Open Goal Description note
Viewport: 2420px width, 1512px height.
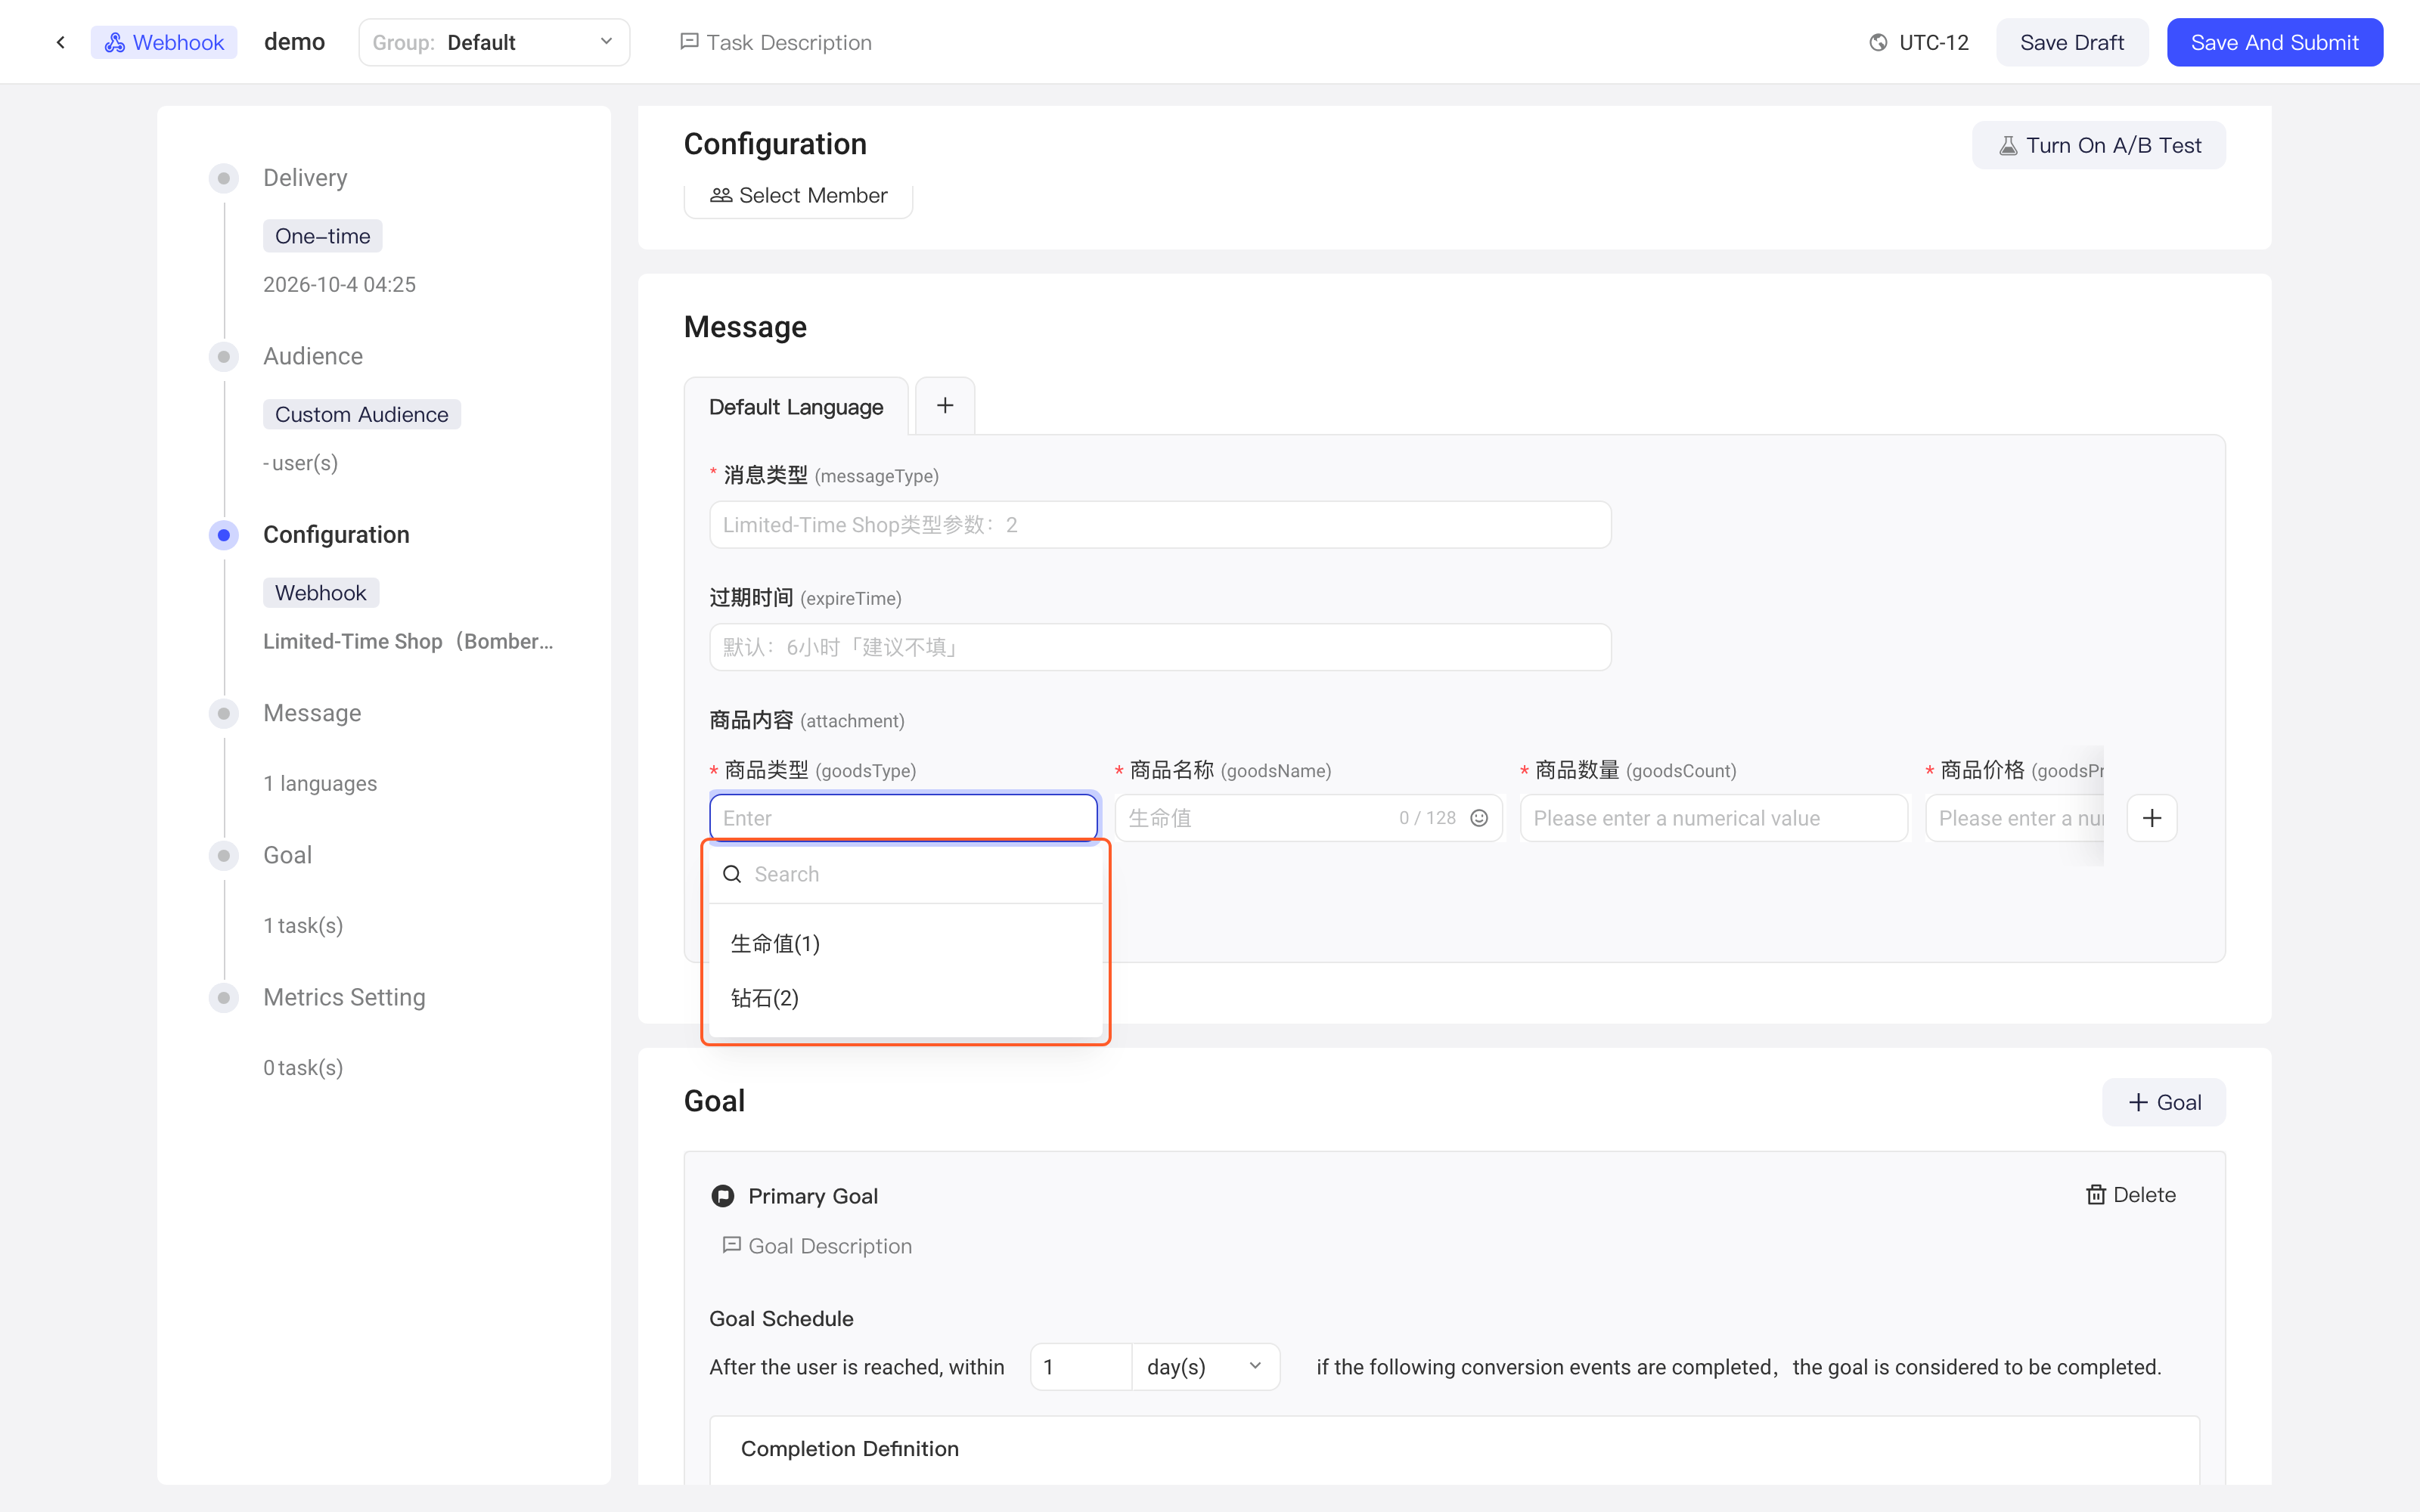click(x=817, y=1246)
